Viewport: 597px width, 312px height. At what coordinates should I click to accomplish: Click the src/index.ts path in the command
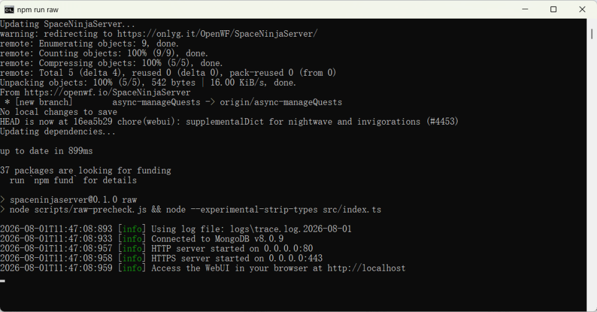352,210
